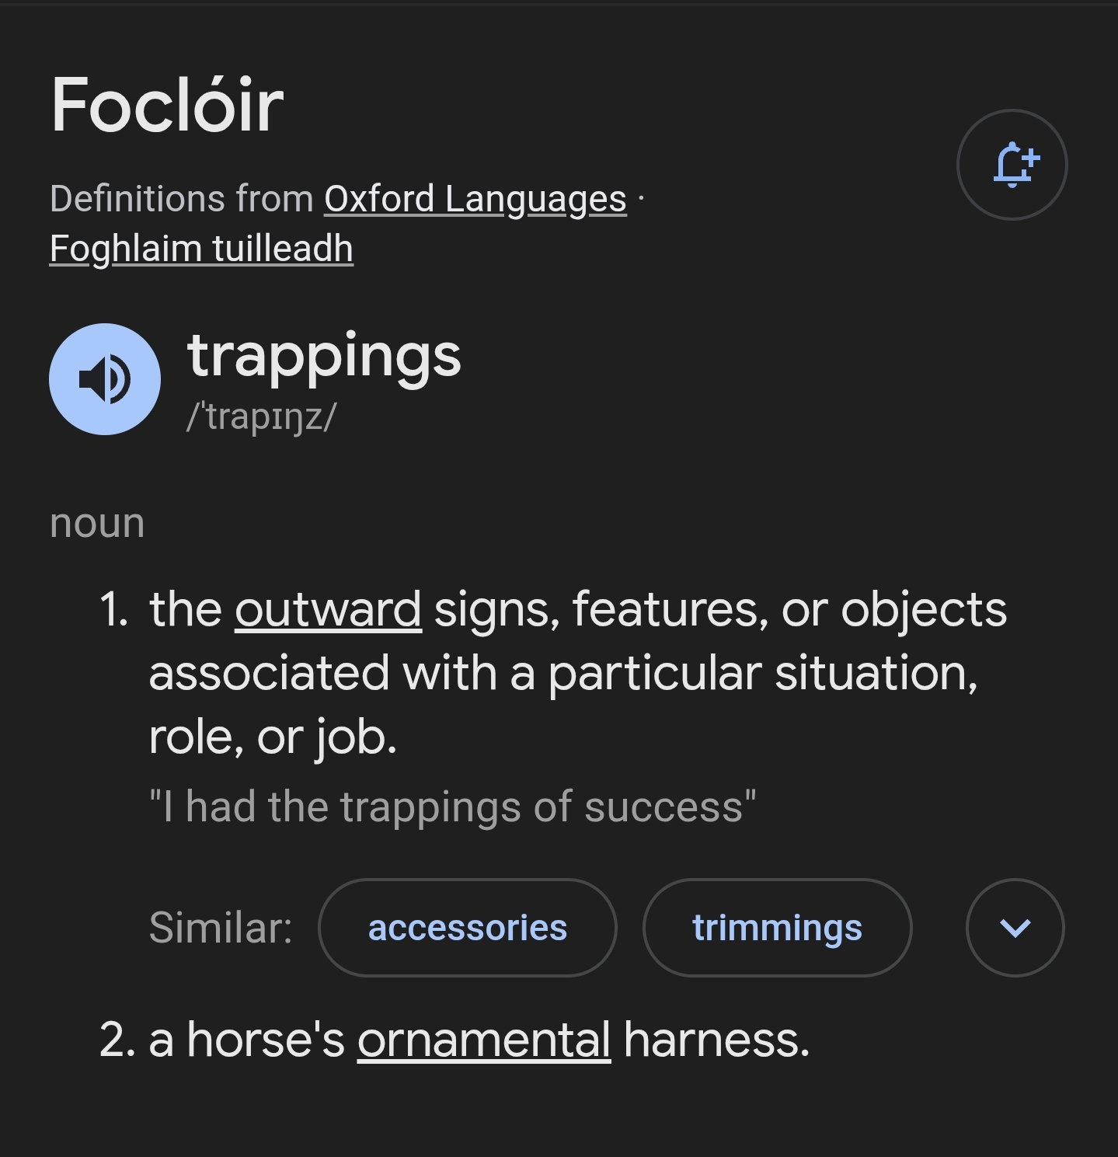Click the 'Definitions from' text

pos(182,199)
